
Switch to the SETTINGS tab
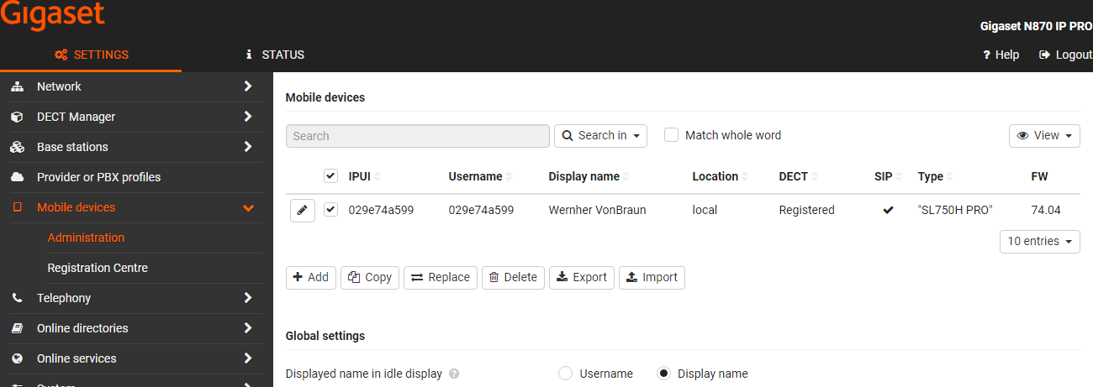tap(91, 55)
